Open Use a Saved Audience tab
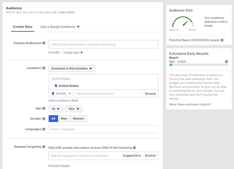Screen dimensions: 234x169 click(60, 27)
